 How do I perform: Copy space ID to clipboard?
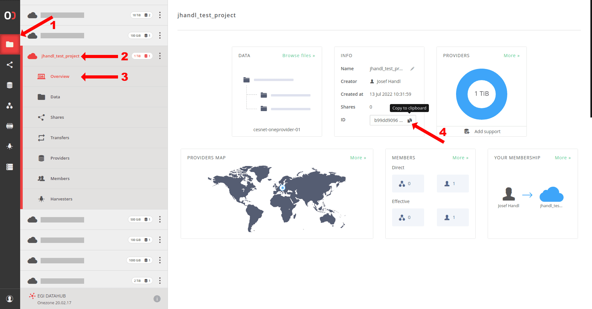[x=409, y=120]
